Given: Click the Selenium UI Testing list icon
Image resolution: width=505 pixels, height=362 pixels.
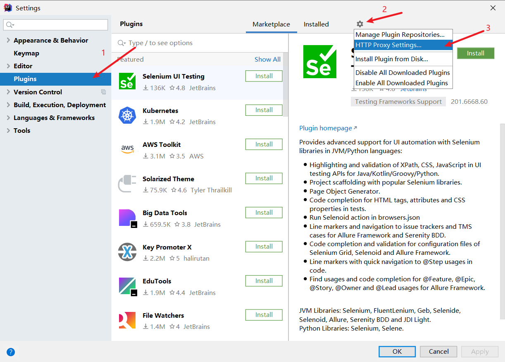Looking at the screenshot, I should tap(127, 81).
